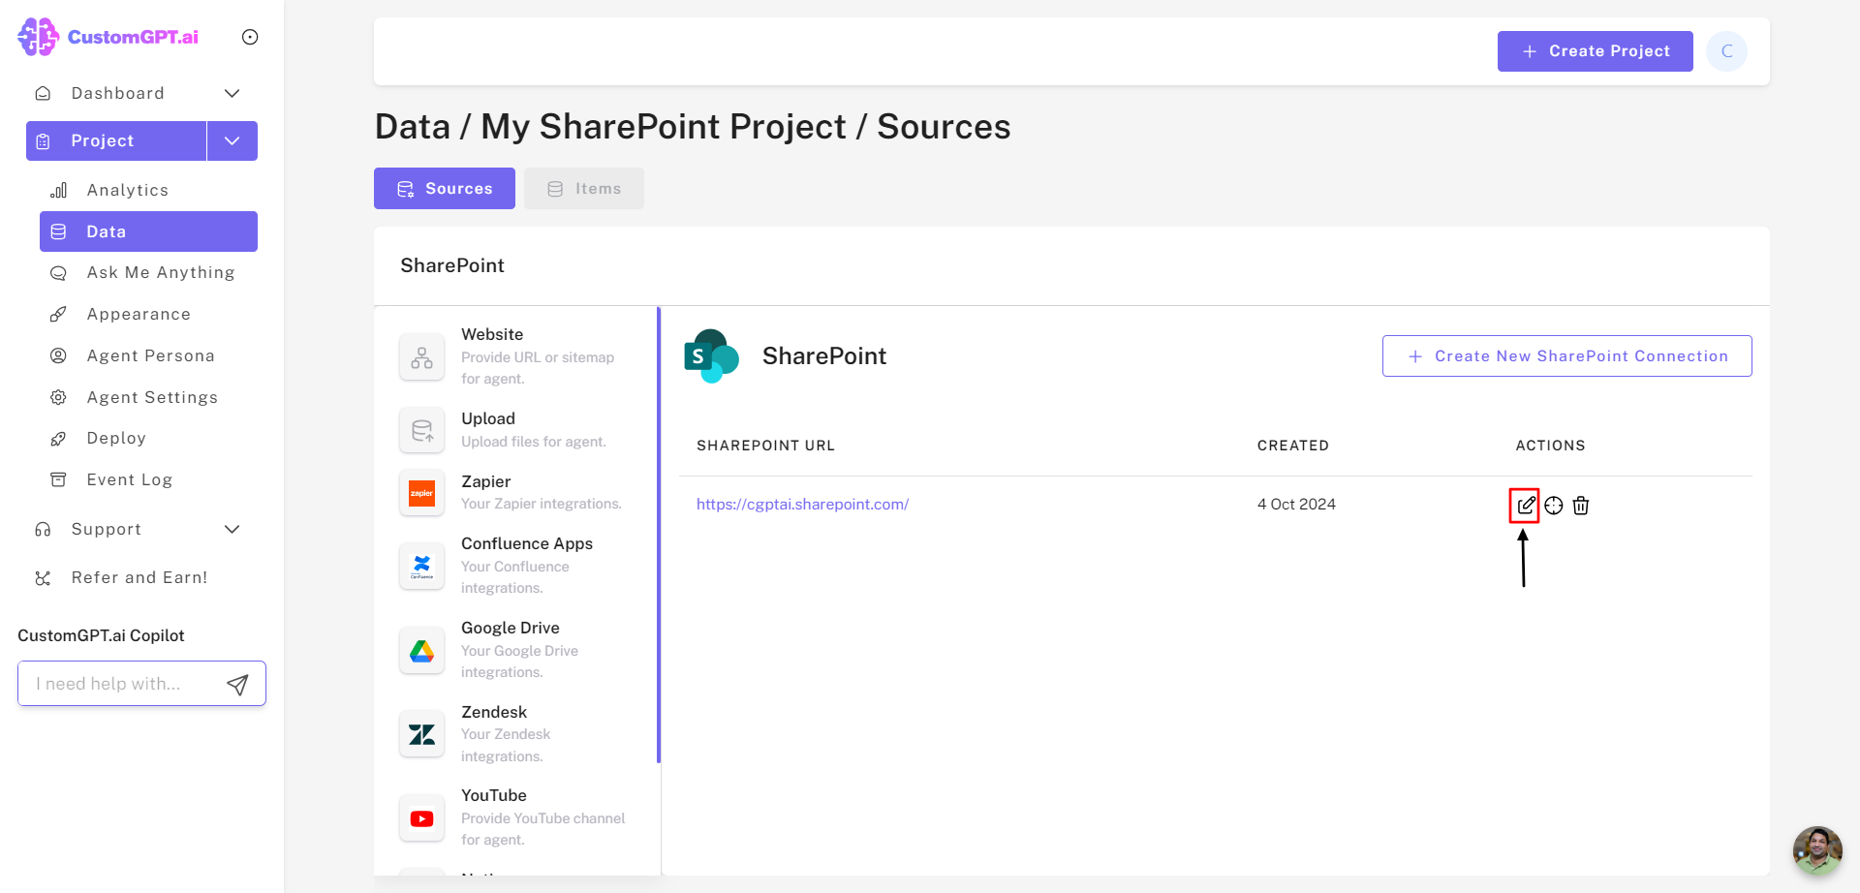Click the YouTube logo icon
Image resolution: width=1860 pixels, height=893 pixels.
pos(421,818)
